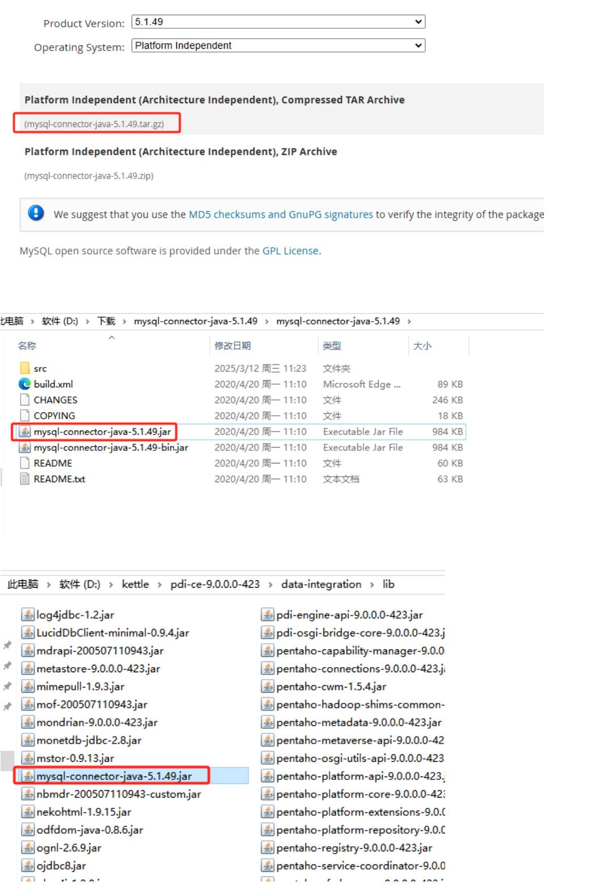This screenshot has height=890, width=612.
Task: Go to 下载 folder in breadcrumb
Action: (106, 321)
